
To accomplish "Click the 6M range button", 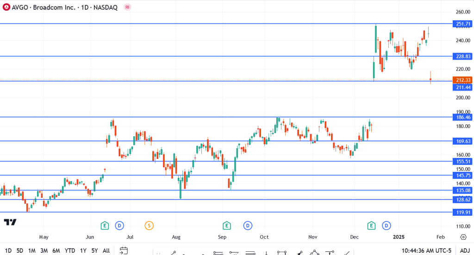I will click(56, 250).
